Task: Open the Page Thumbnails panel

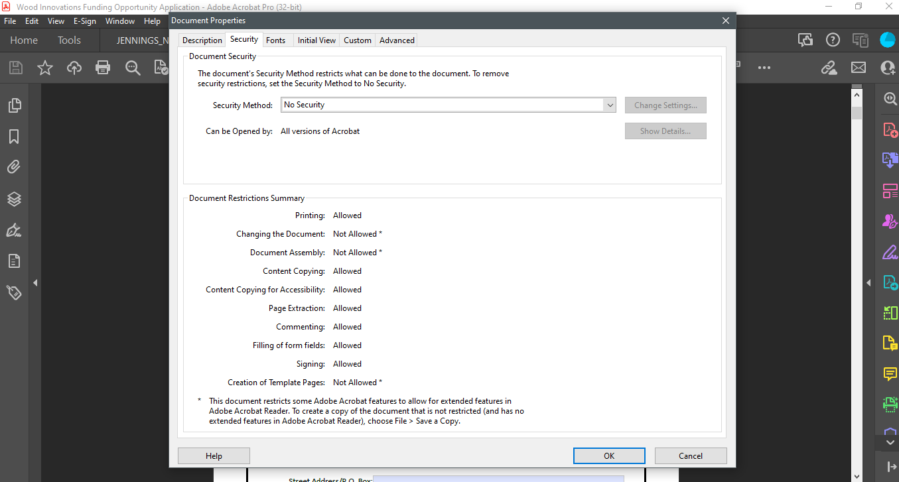Action: click(14, 105)
